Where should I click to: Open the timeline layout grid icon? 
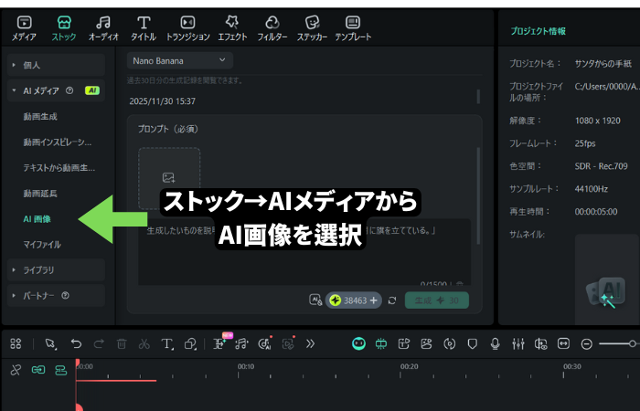(x=16, y=343)
